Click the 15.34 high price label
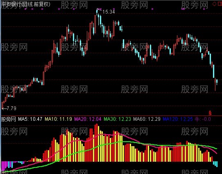Image resolution: width=222 pixels, height=174 pixels. pos(109,12)
